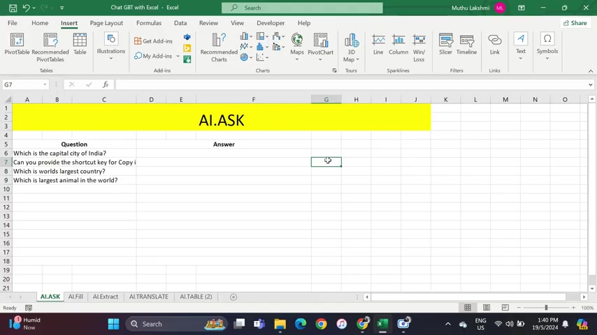Switch to Page Layout view in status bar
Viewport: 597px width, 335px height.
pyautogui.click(x=487, y=308)
